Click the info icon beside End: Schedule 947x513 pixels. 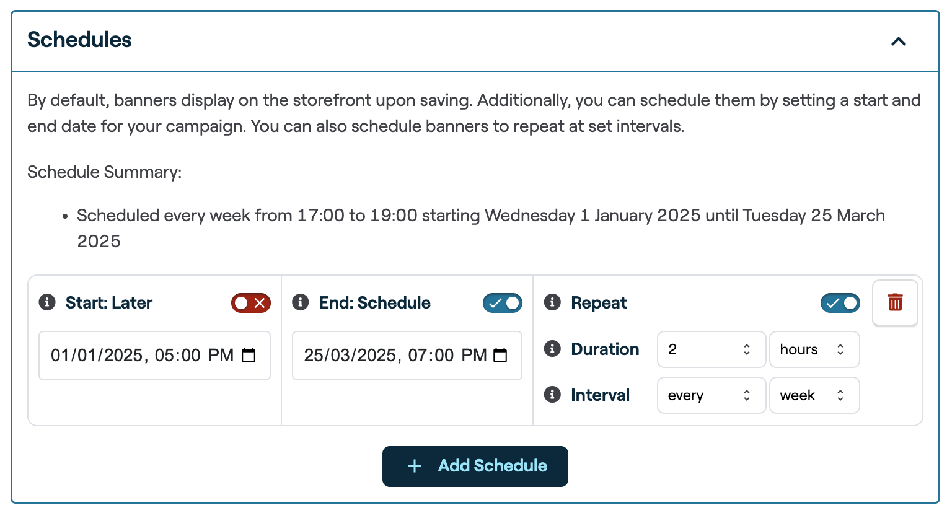click(301, 302)
